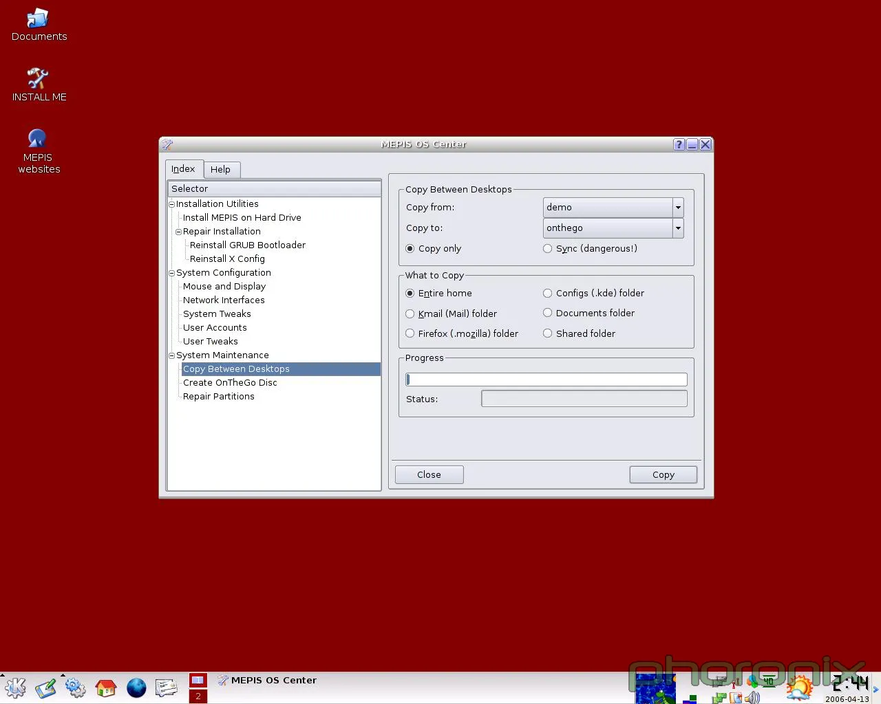
Task: Open the home folder panel icon
Action: [106, 687]
